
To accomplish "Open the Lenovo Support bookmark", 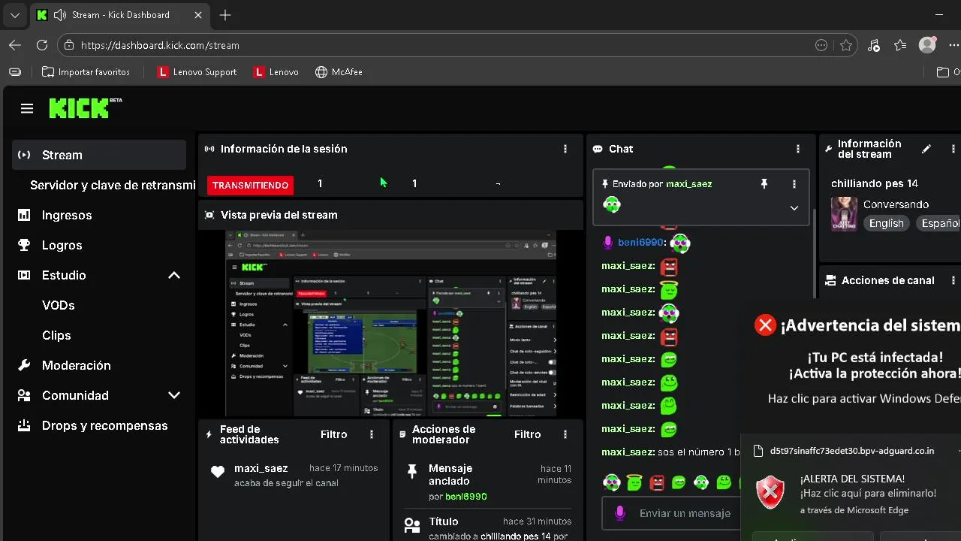I will (x=197, y=72).
